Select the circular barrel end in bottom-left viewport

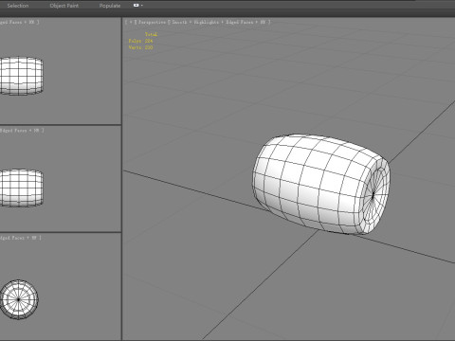pos(18,299)
